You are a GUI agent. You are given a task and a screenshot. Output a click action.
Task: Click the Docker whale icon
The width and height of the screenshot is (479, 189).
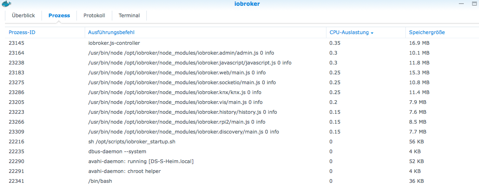click(x=6, y=4)
